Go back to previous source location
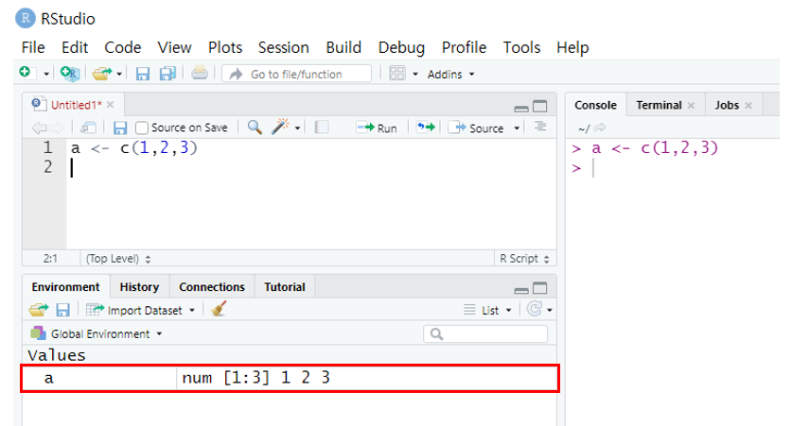 tap(39, 128)
